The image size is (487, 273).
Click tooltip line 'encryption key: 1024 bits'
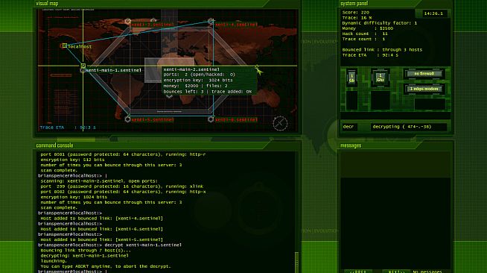point(198,81)
